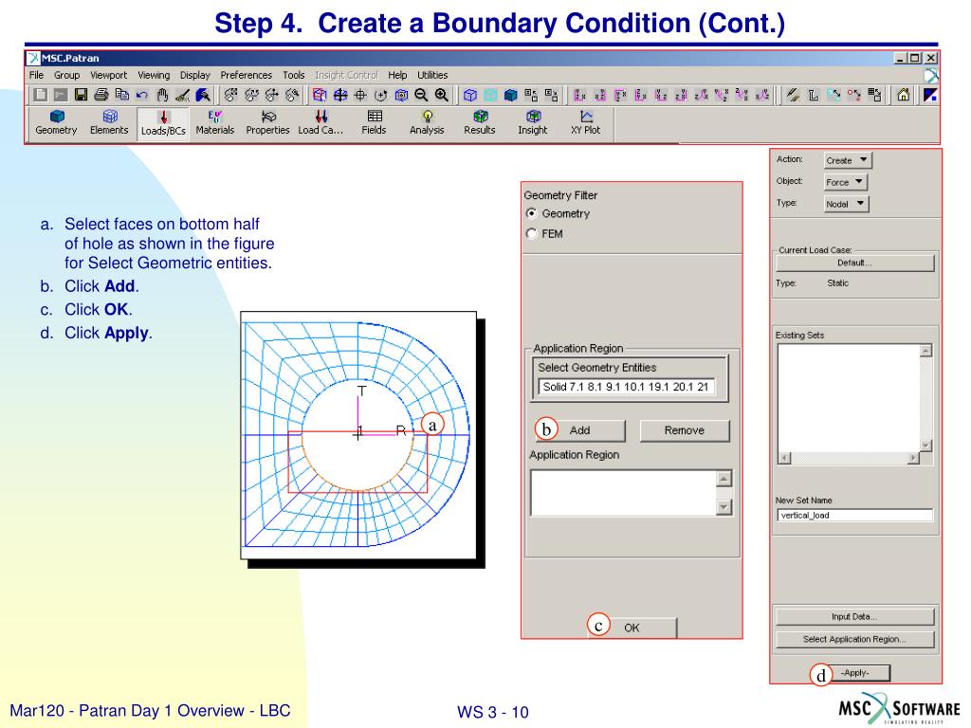The height and width of the screenshot is (728, 971).
Task: Open the Viewport menu
Action: pos(108,75)
